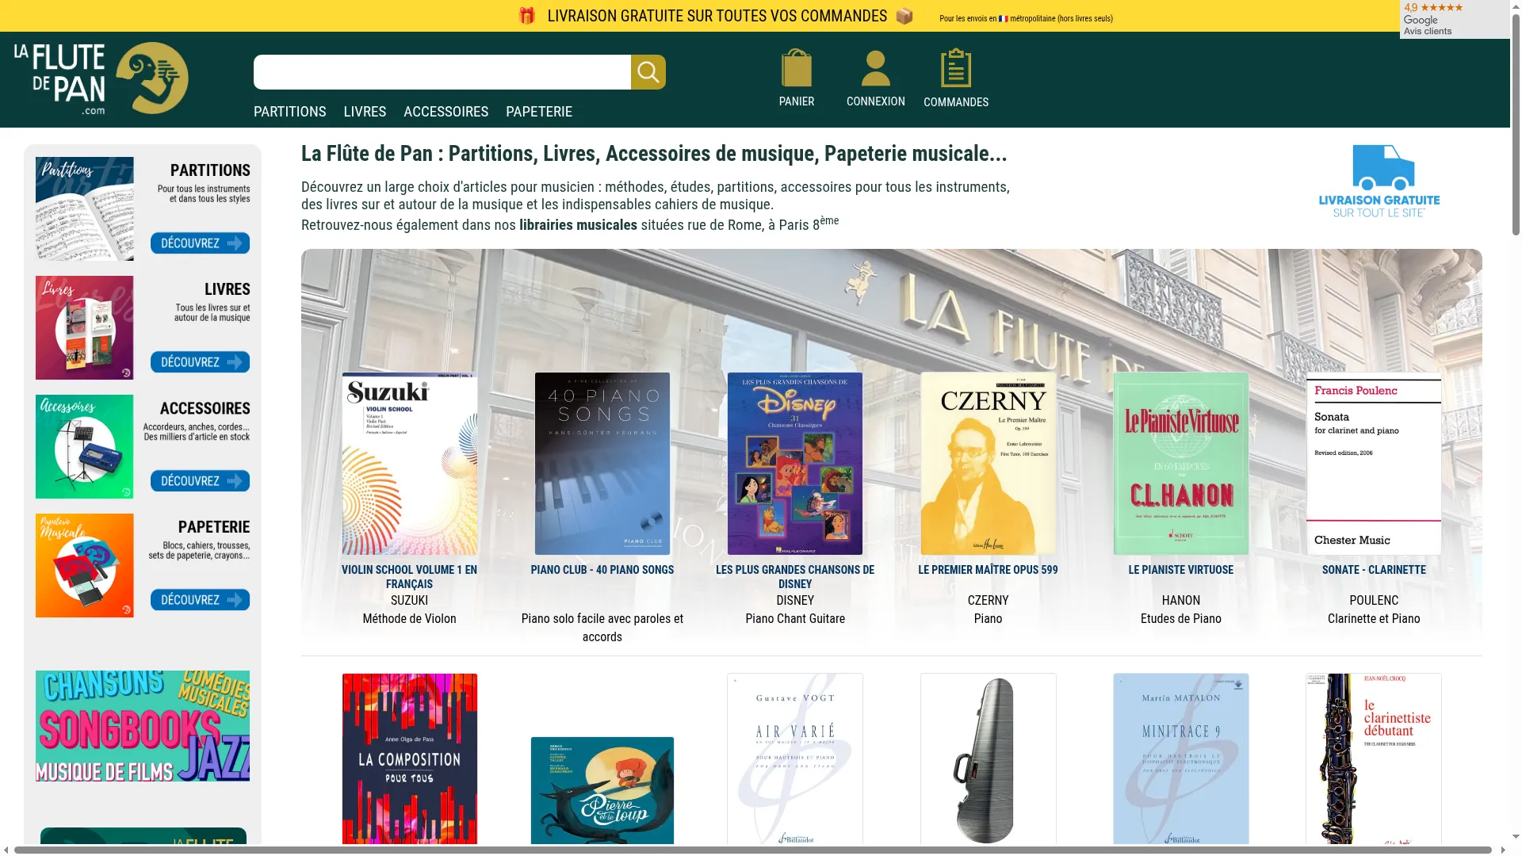Click the horizontal scrollbar thumb
The width and height of the screenshot is (1522, 856).
point(753,850)
